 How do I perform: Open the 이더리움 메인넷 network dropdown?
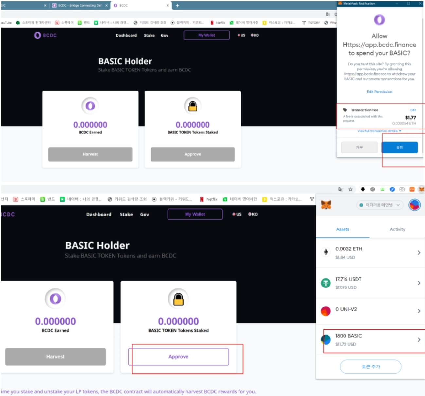380,205
